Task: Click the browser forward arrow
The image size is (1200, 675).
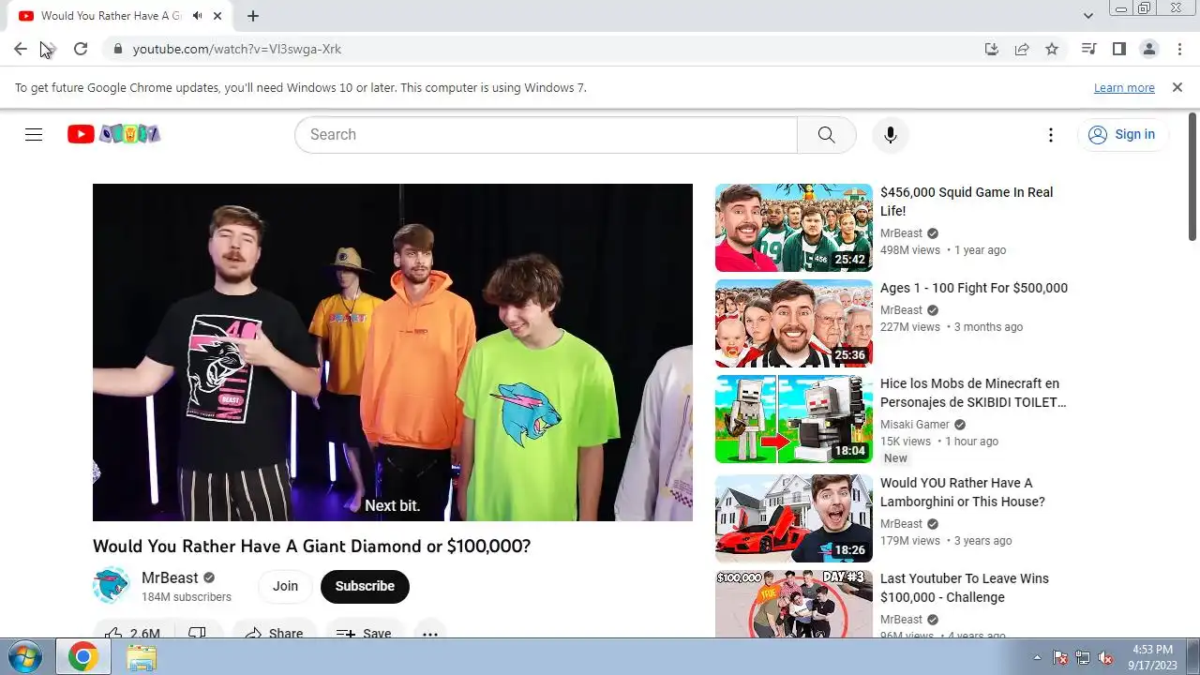Action: click(x=50, y=49)
